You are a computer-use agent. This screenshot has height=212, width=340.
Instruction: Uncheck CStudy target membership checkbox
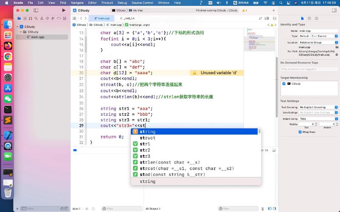[284, 84]
